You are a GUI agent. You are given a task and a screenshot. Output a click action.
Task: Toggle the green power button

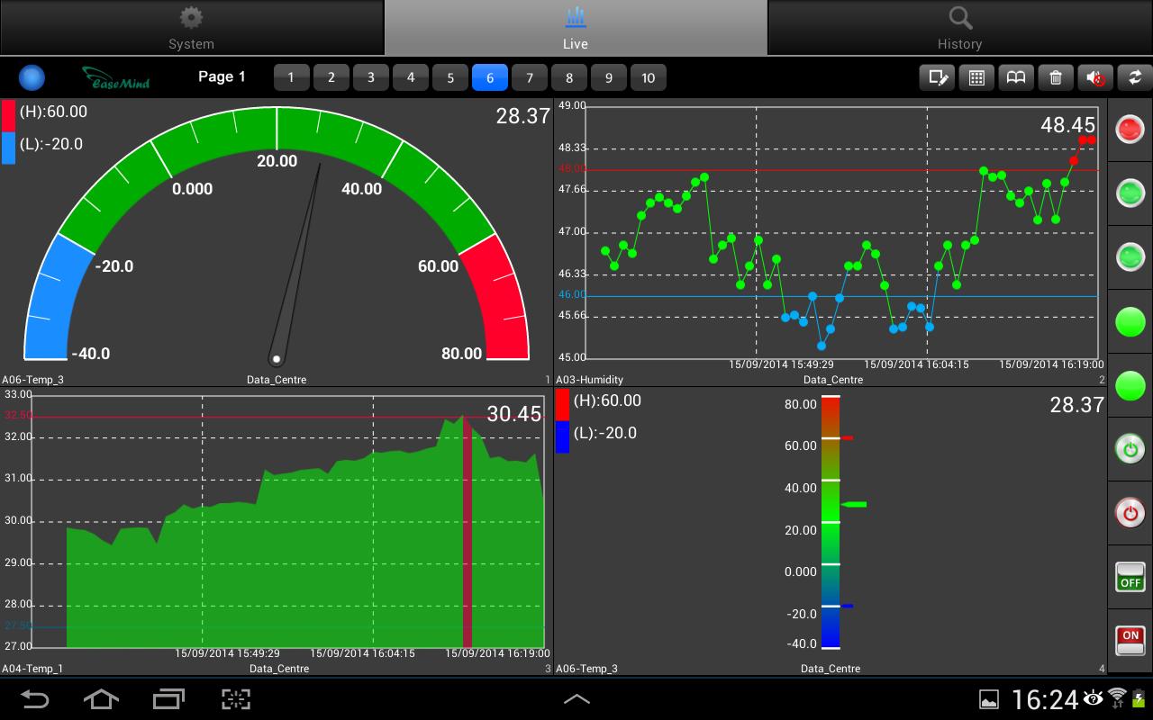[x=1130, y=449]
